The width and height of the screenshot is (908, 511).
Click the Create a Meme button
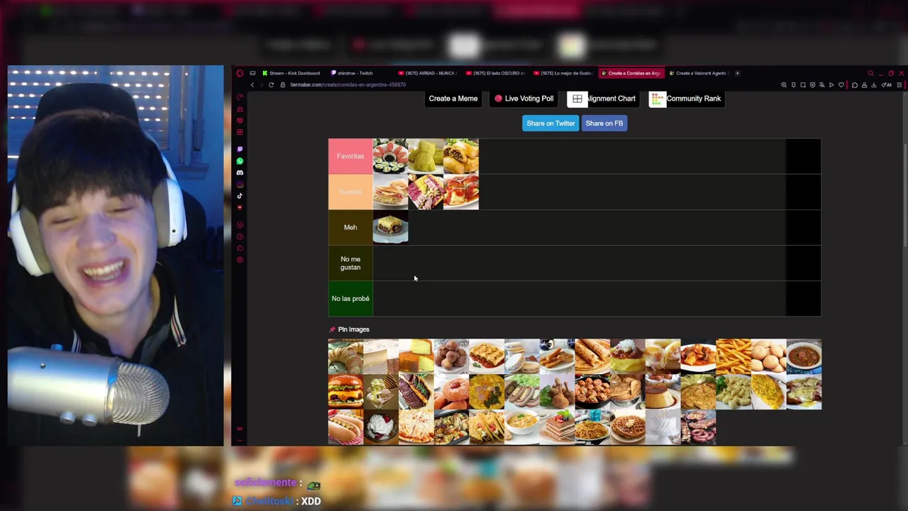453,99
